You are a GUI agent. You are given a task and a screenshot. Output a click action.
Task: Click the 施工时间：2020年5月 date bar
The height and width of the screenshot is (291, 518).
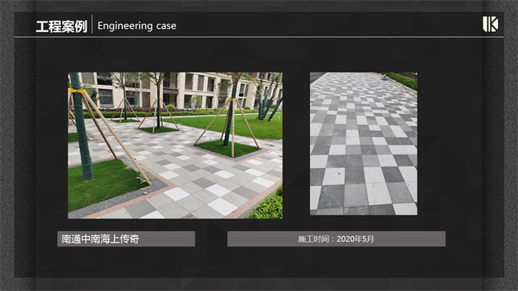pos(336,238)
